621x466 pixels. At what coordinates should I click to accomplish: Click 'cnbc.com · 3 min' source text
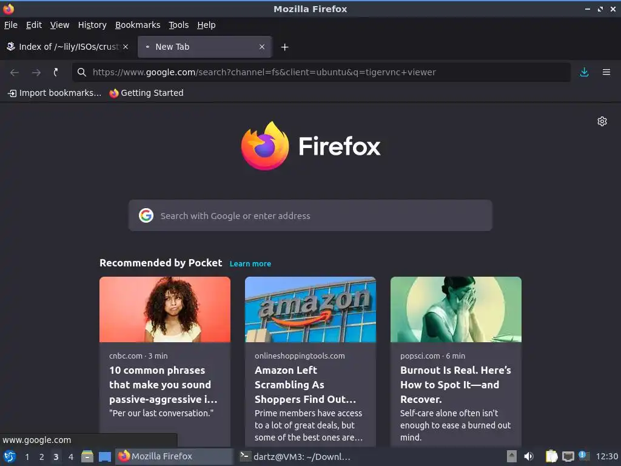(138, 356)
